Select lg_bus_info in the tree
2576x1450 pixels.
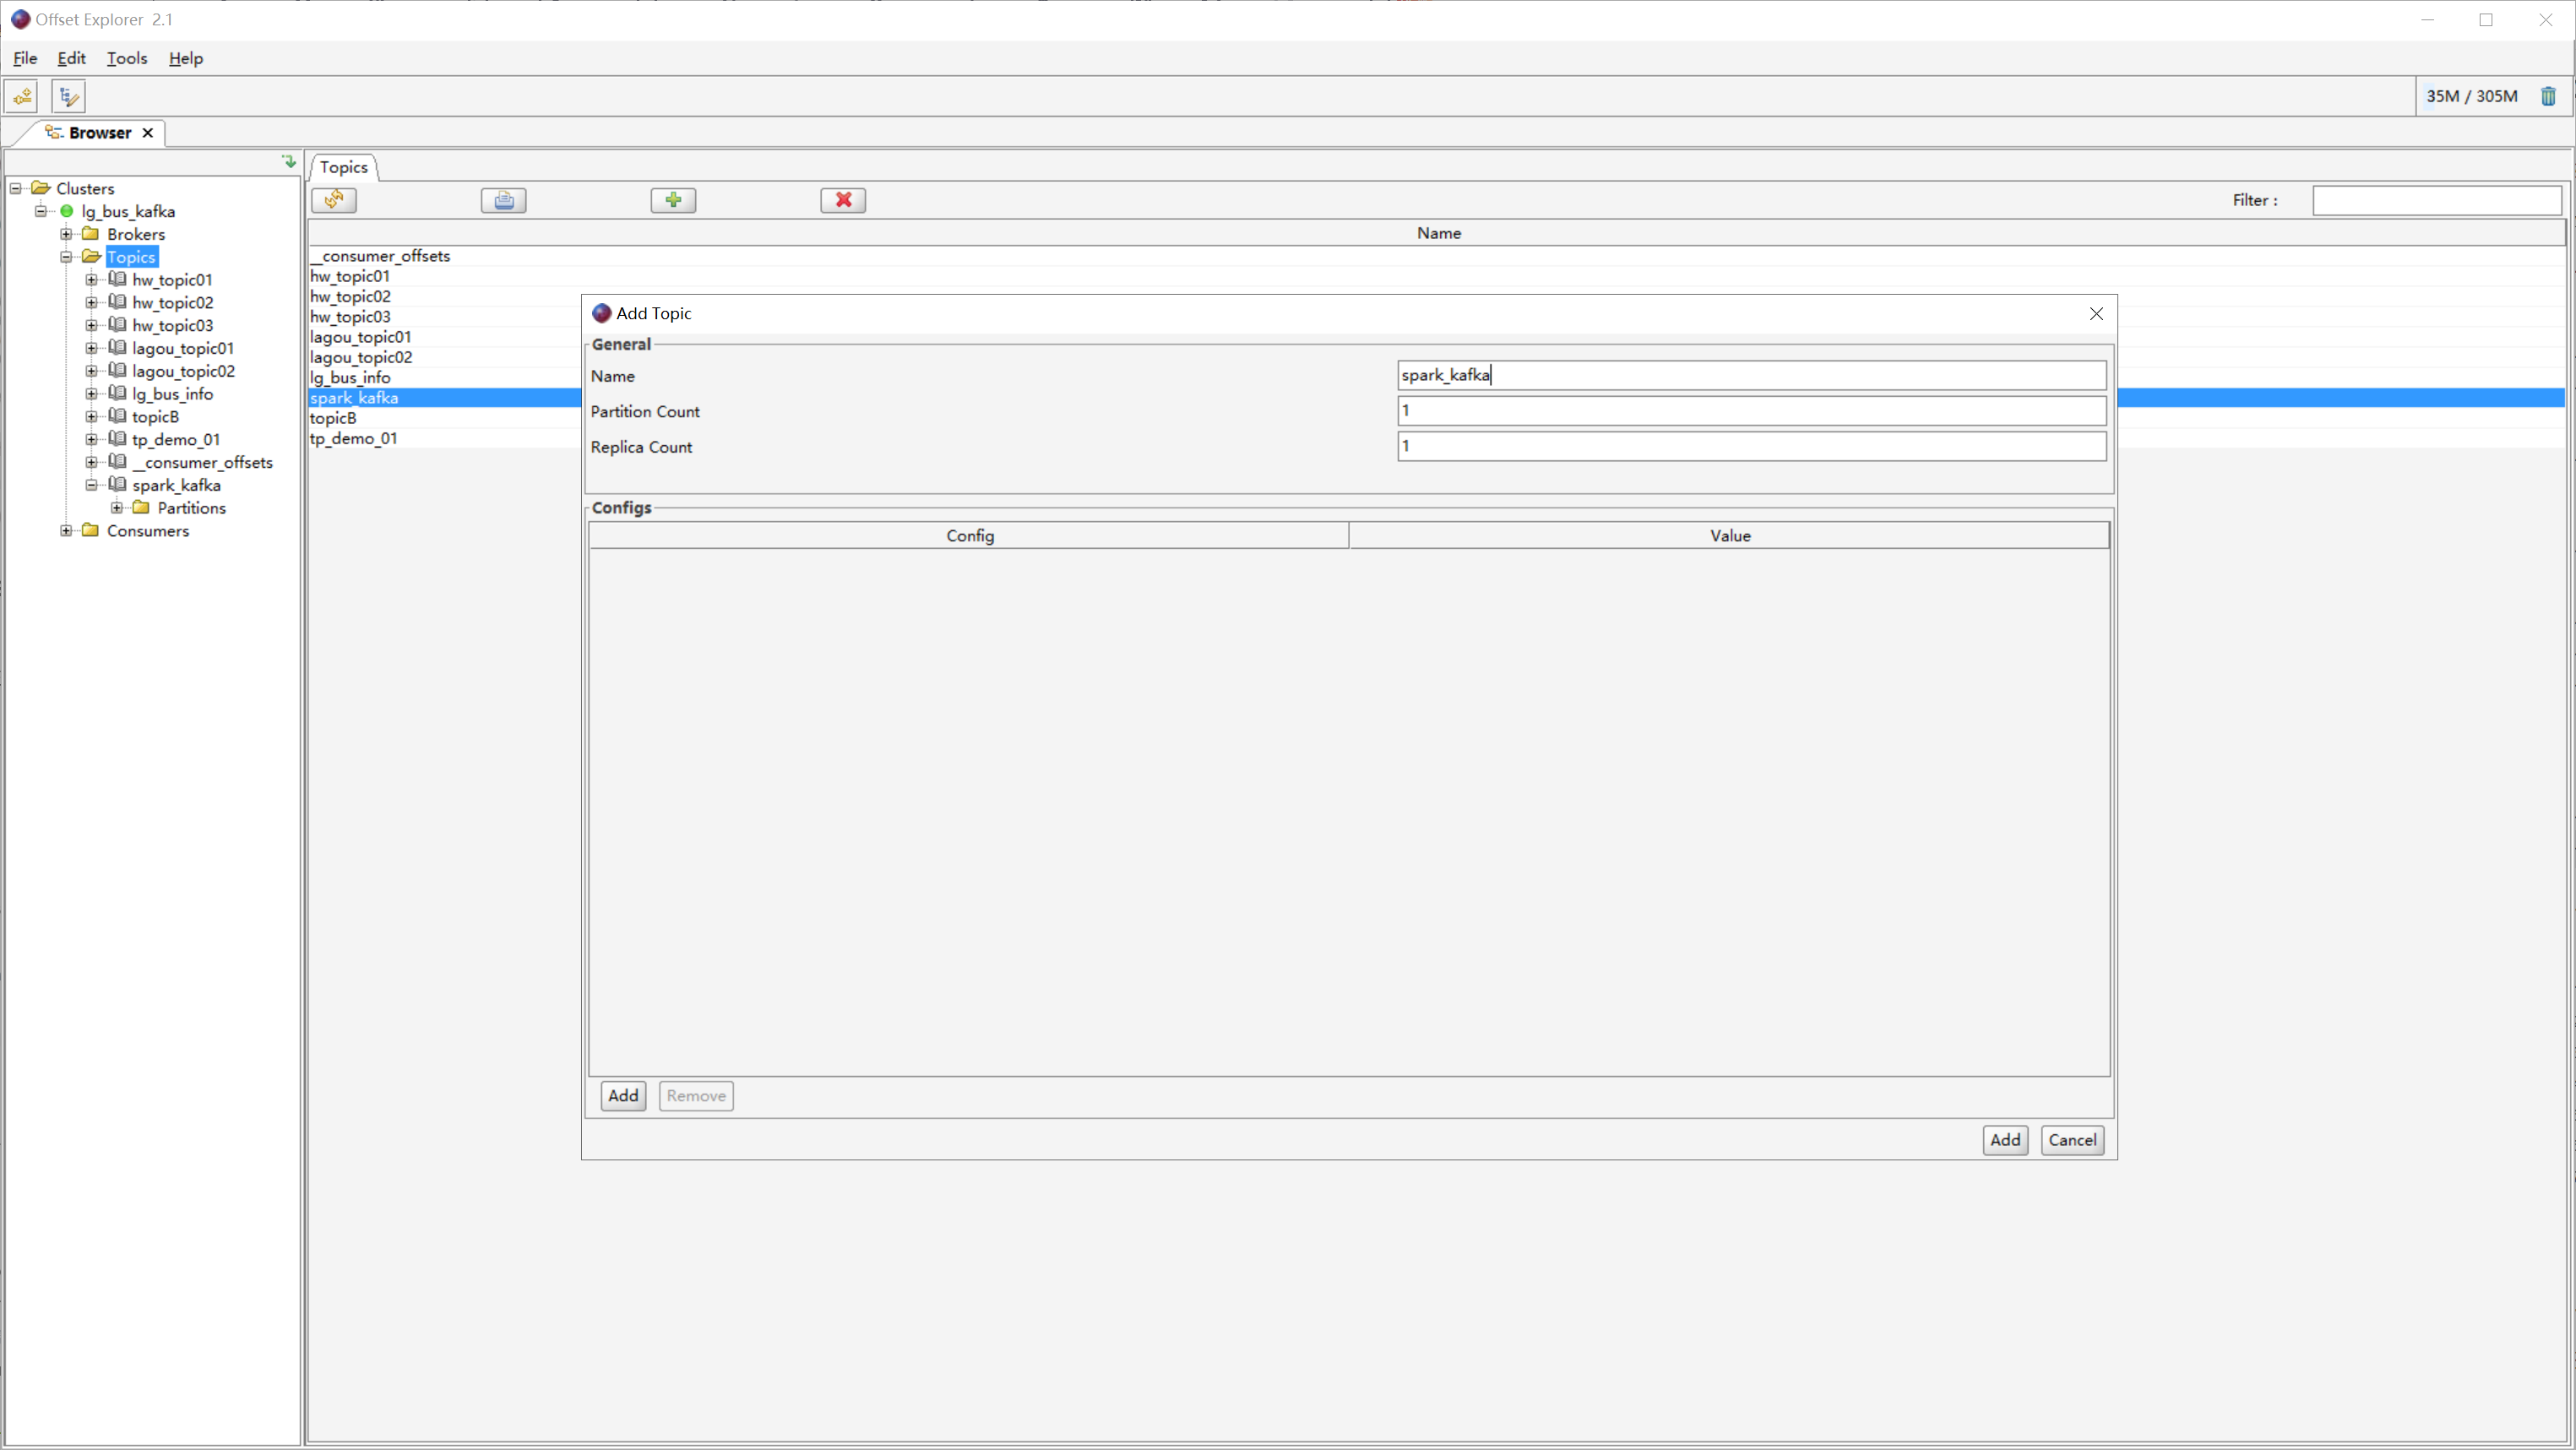[x=172, y=394]
